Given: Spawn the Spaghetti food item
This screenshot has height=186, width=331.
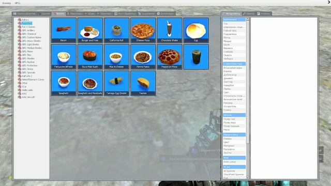Looking at the screenshot, I should pyautogui.click(x=64, y=83).
